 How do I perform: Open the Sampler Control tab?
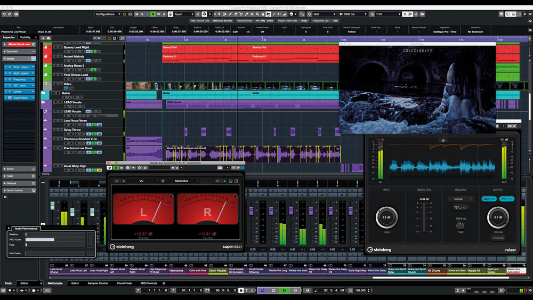98,283
